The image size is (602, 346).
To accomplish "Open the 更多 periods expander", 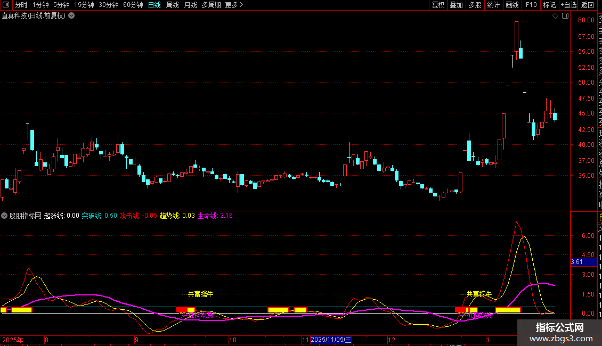I will pyautogui.click(x=234, y=5).
